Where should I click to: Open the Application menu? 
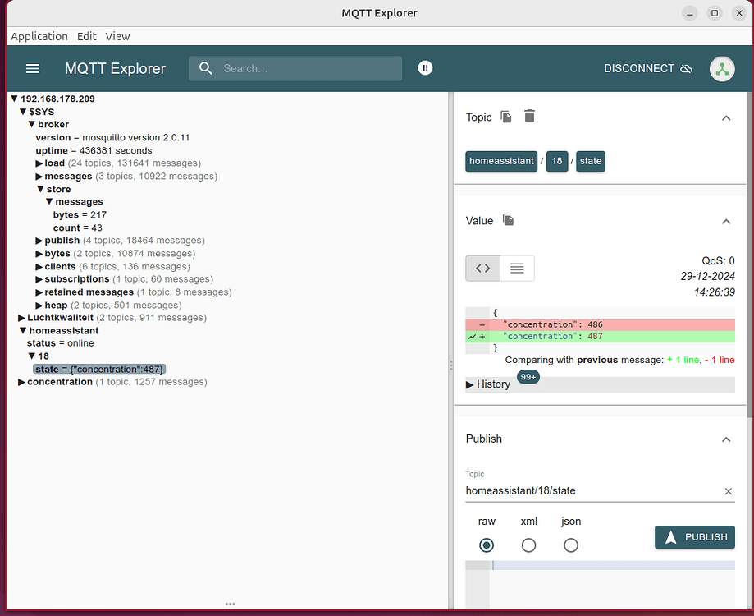(39, 36)
